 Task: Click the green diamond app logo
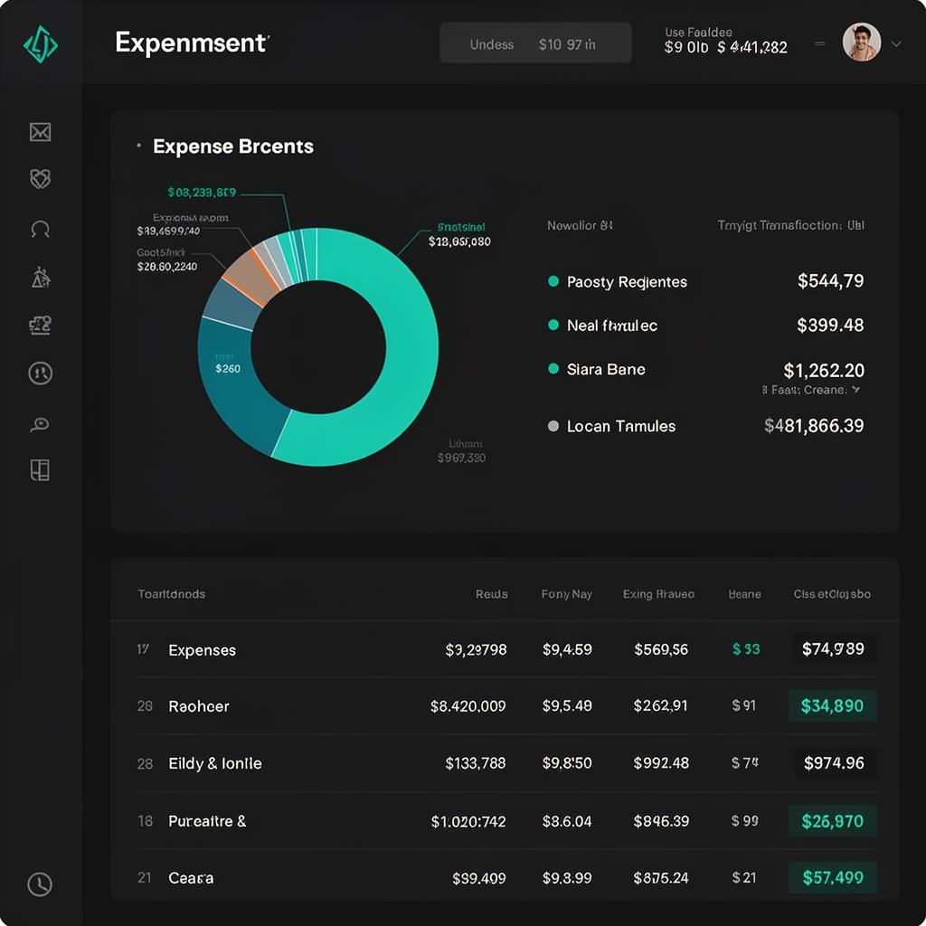tap(40, 44)
